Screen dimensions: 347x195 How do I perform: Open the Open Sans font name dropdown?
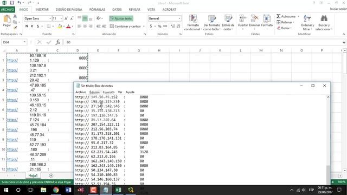point(50,18)
